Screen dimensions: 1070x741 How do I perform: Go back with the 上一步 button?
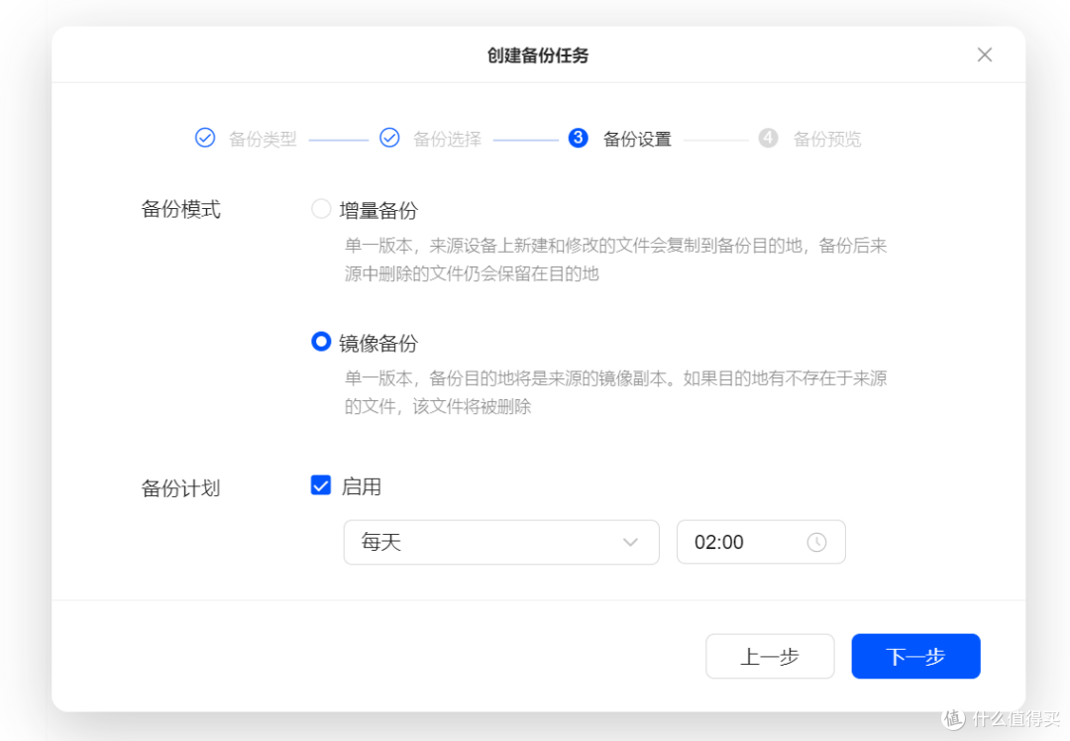pos(770,657)
